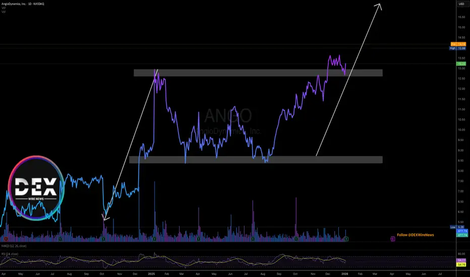Open the July 2024 earnings marker

[x=60, y=239]
